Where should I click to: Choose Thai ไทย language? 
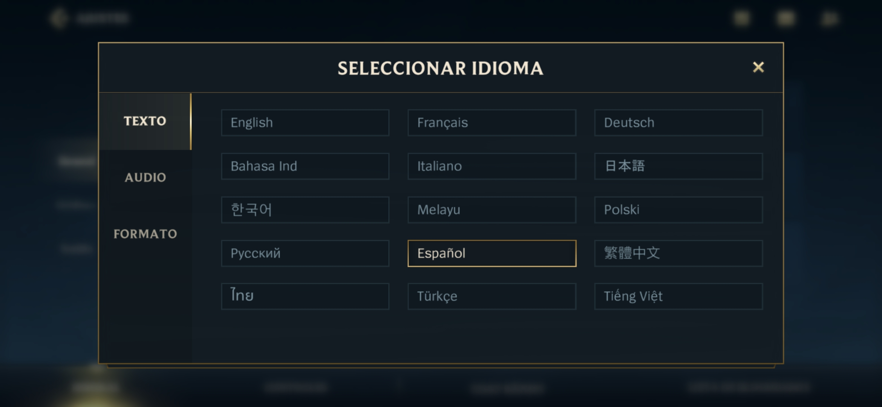305,297
